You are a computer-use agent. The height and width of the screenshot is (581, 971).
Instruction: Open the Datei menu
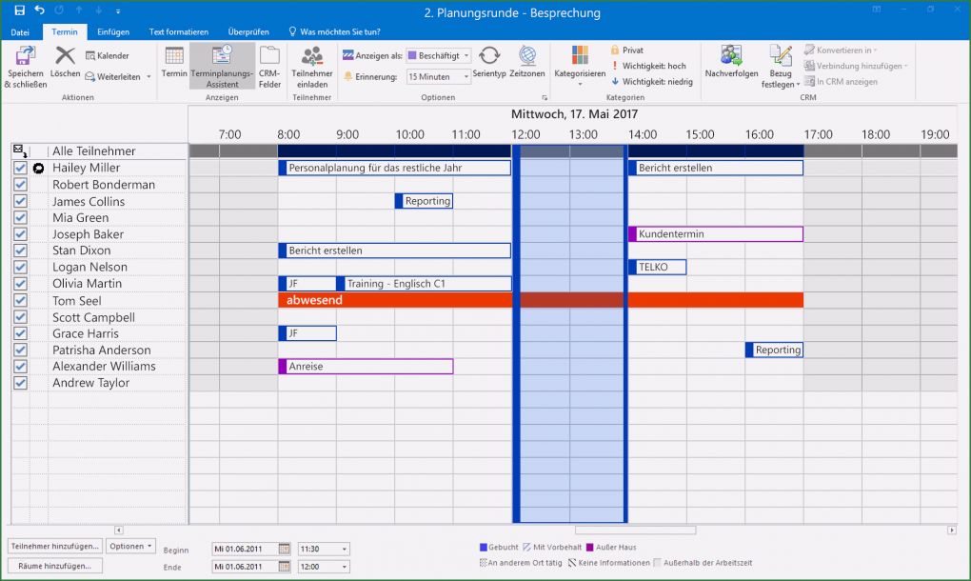(19, 31)
